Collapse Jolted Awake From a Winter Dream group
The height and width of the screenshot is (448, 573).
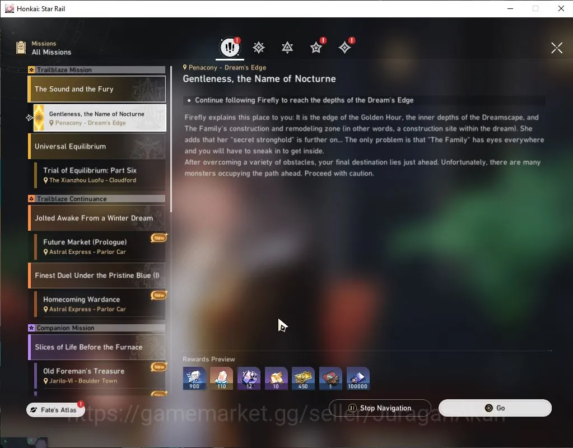tap(97, 218)
